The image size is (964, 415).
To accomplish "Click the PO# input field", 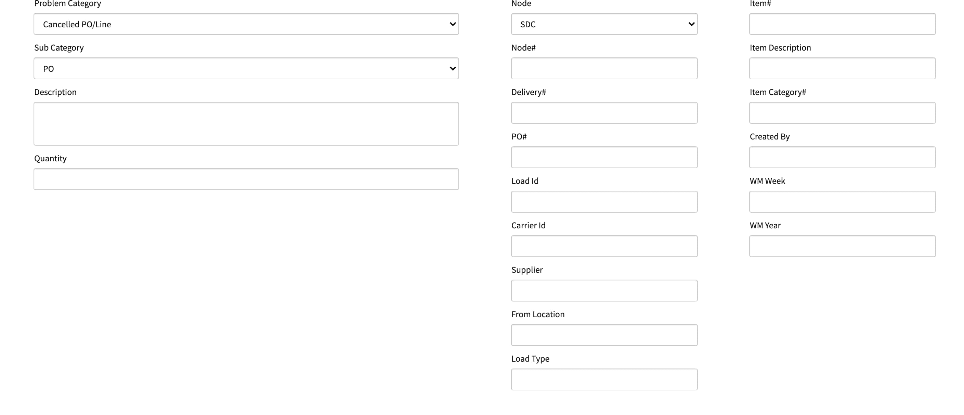I will pos(604,157).
